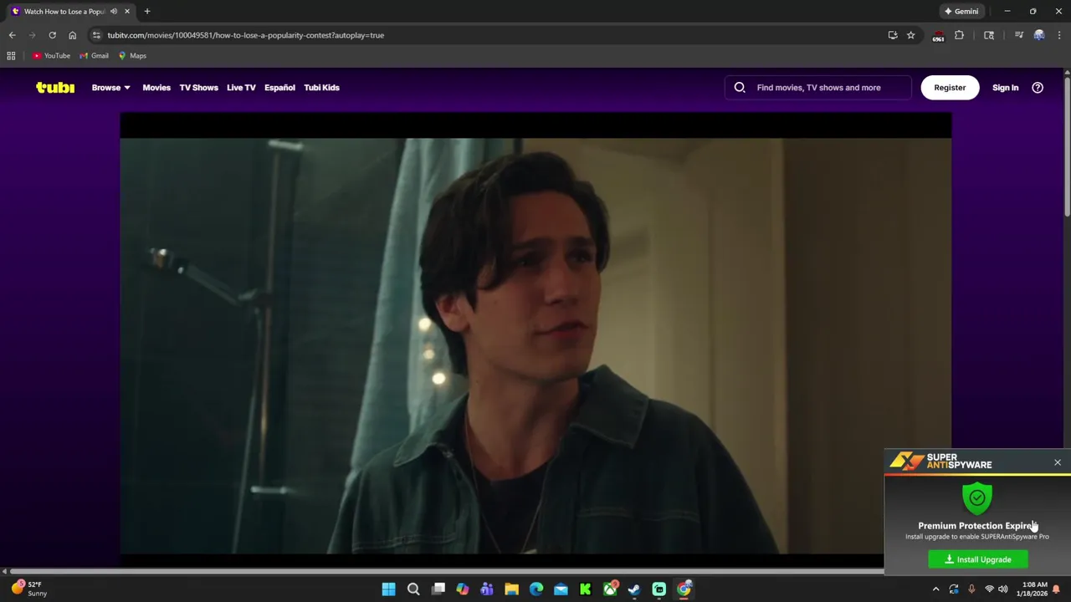Open Windows taskbar search
The width and height of the screenshot is (1071, 602).
413,589
